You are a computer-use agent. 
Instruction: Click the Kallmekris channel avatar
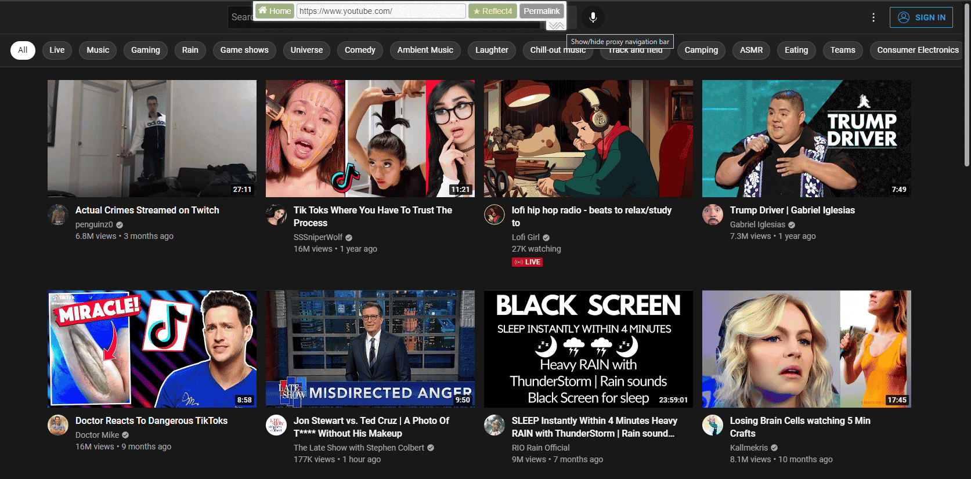click(x=713, y=425)
